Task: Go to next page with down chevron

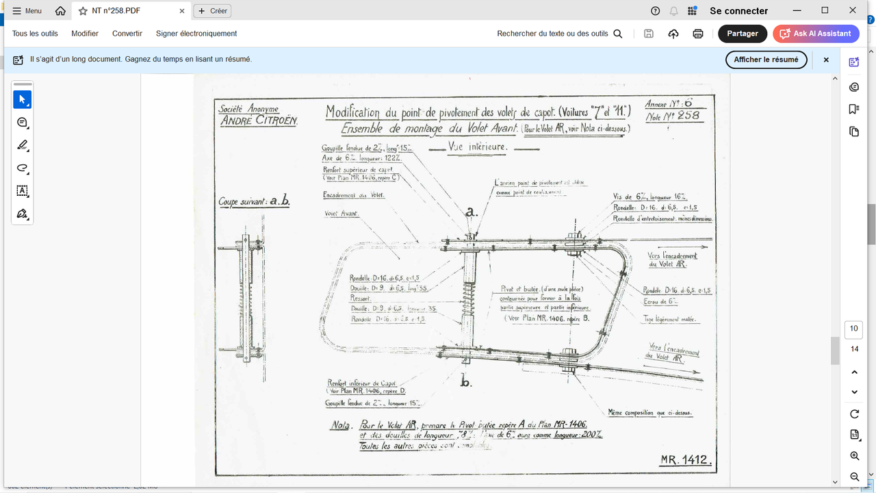Action: point(854,392)
